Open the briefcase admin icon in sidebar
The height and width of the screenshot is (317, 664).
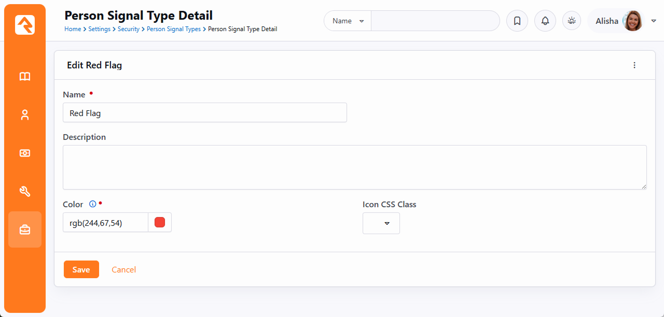tap(25, 229)
